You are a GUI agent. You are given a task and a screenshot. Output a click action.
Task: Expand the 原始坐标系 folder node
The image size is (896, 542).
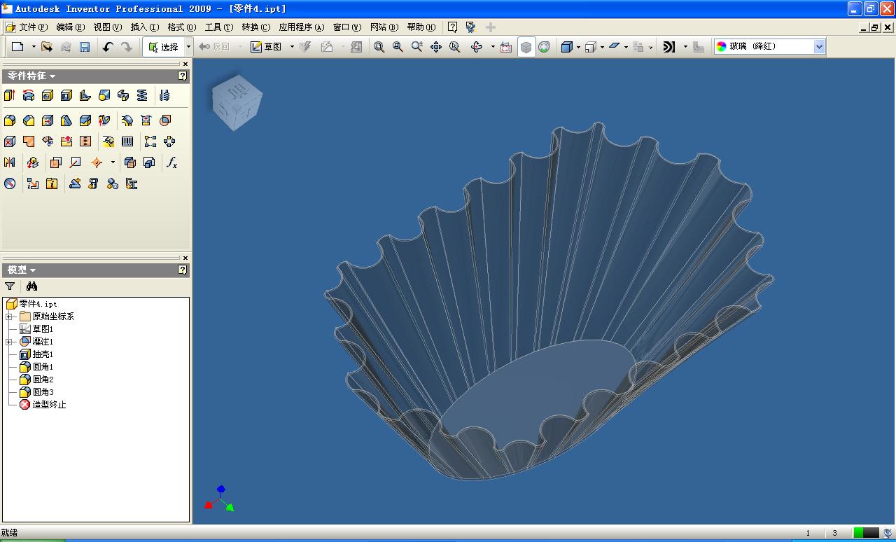tap(9, 317)
